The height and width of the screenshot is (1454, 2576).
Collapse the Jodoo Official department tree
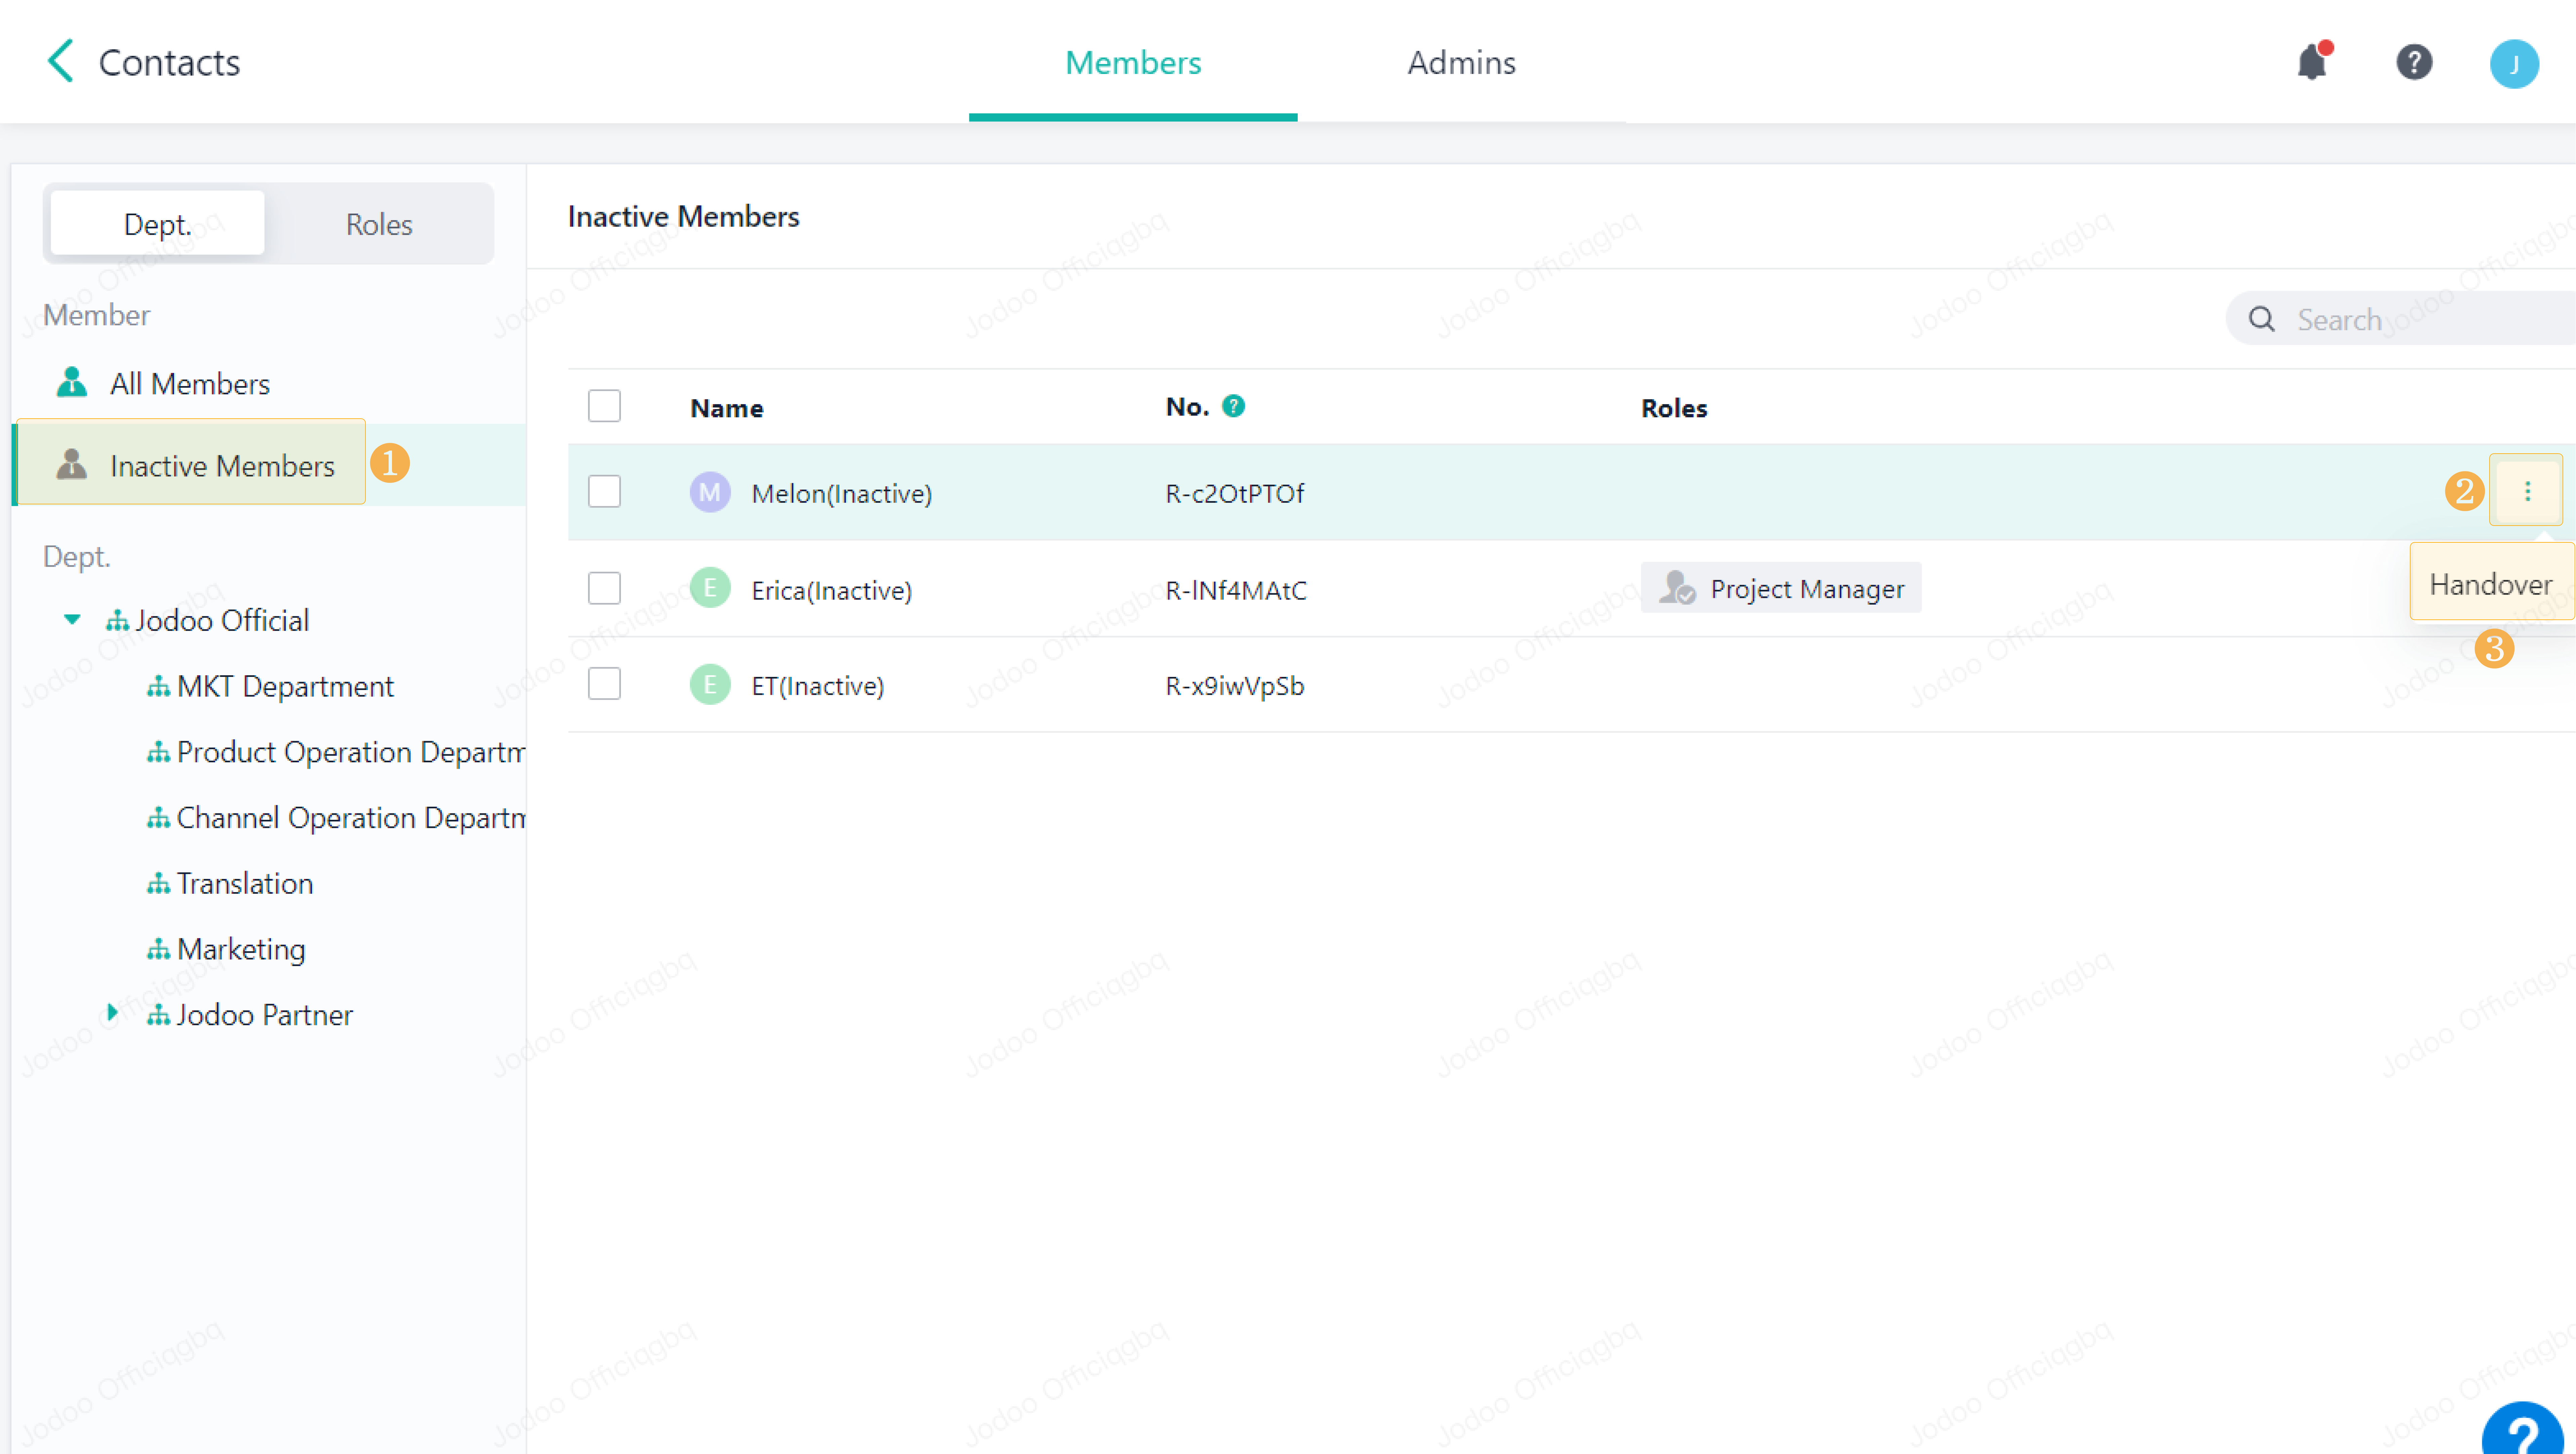(x=72, y=619)
